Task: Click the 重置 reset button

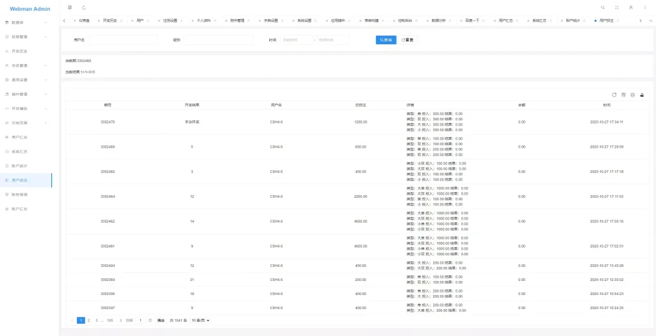Action: point(407,40)
